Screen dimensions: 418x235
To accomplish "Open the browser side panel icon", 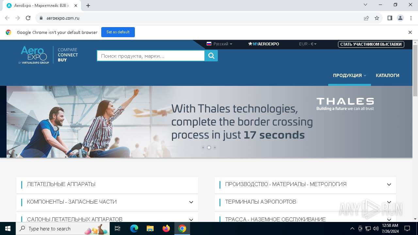I will click(x=390, y=18).
